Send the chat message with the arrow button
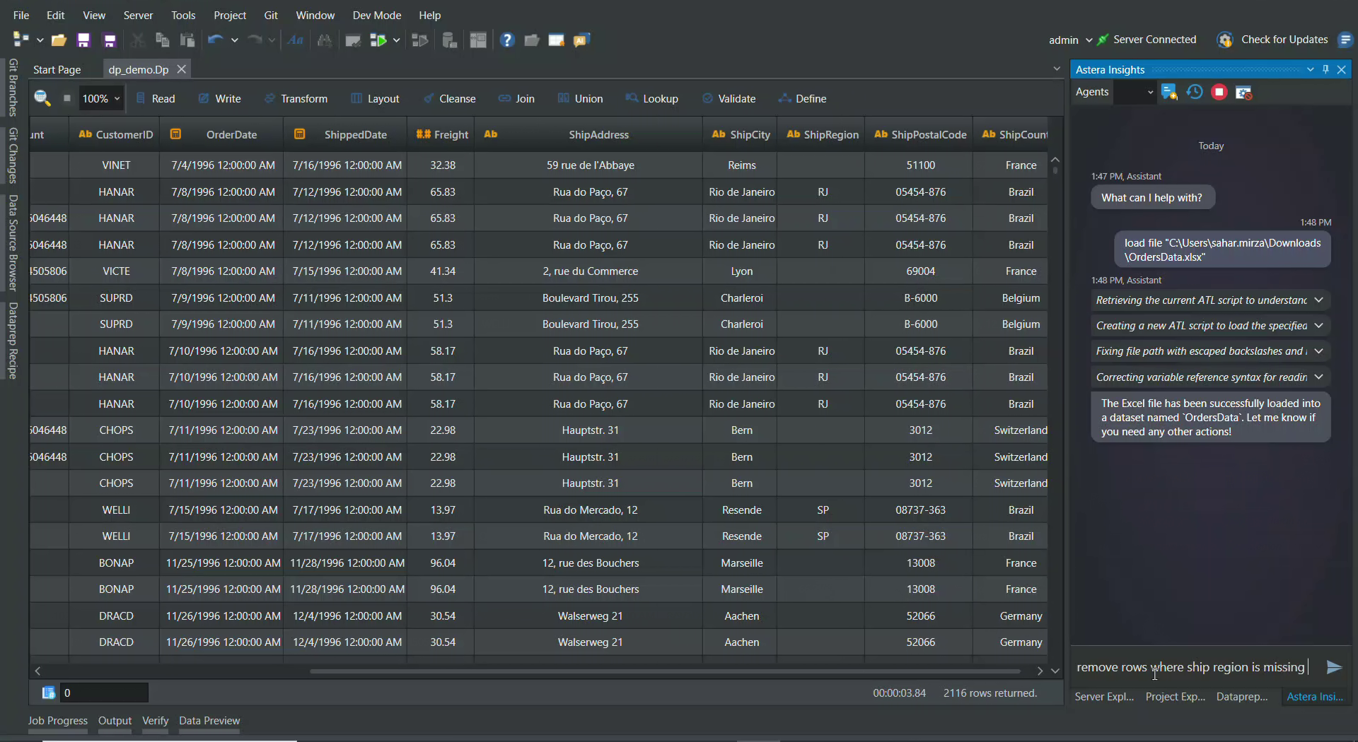Image resolution: width=1358 pixels, height=742 pixels. [1334, 667]
